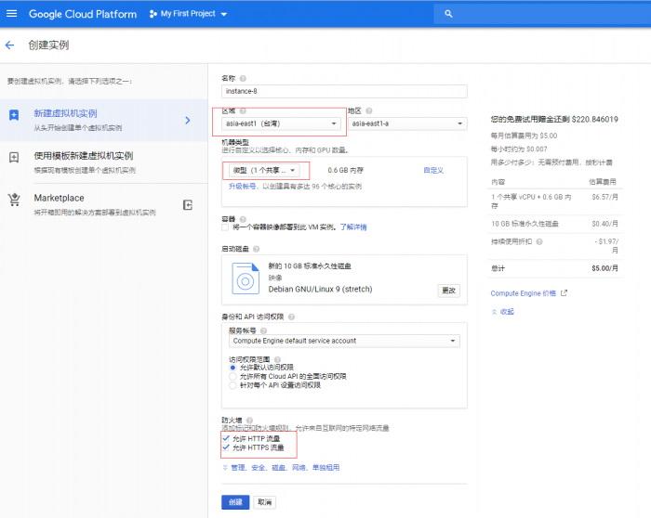Click the Marketplace shopping cart icon
This screenshot has width=651, height=518.
14,199
